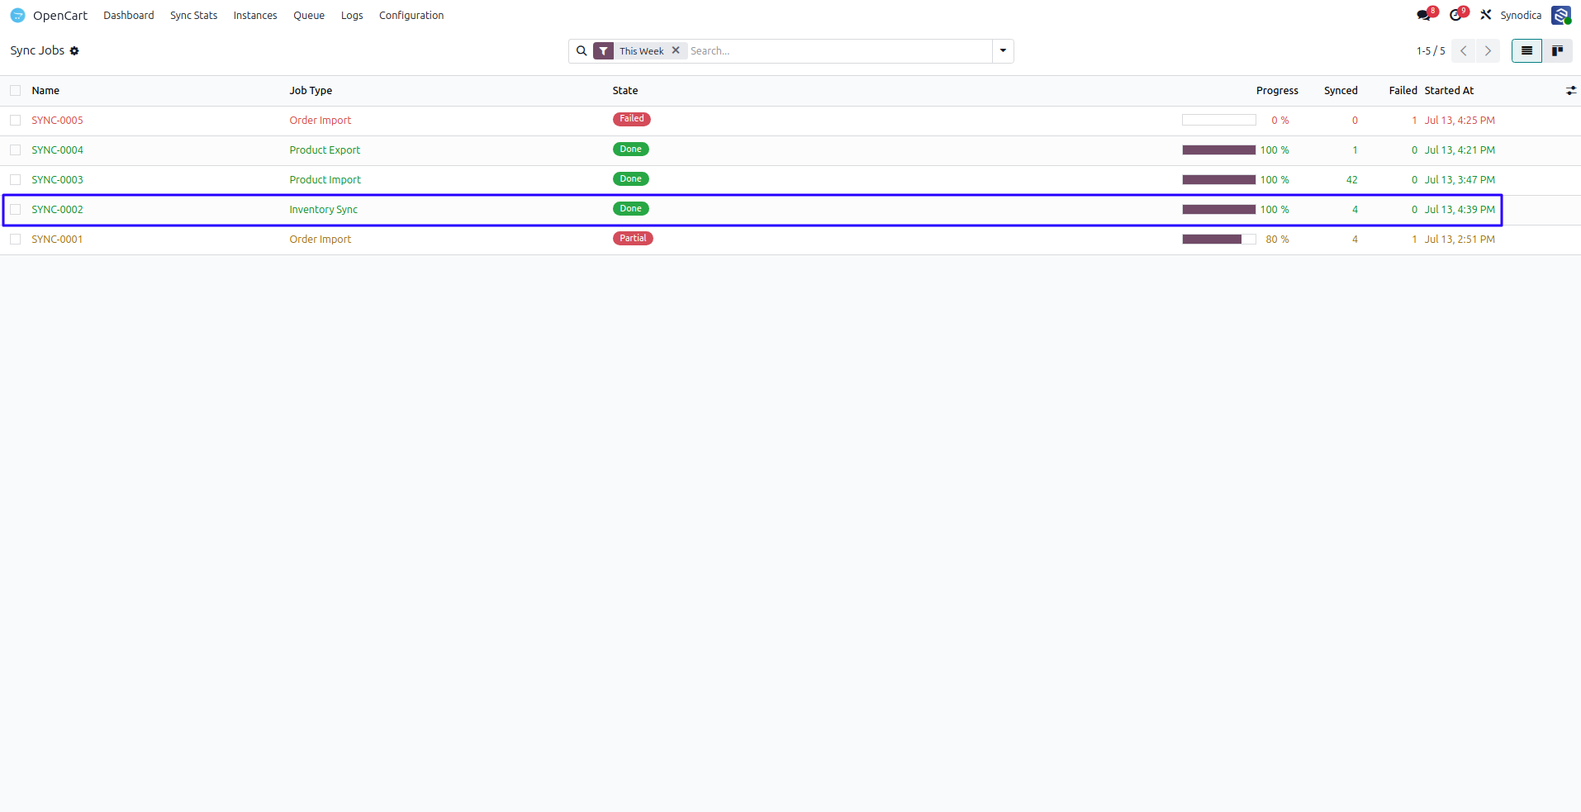This screenshot has height=812, width=1581.
Task: Go to the previous page
Action: pos(1463,51)
